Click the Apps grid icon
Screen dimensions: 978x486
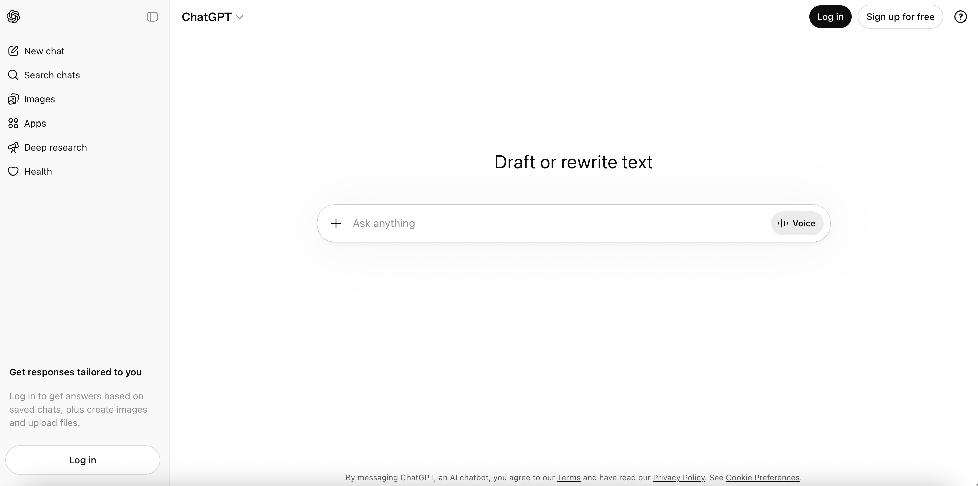click(13, 123)
